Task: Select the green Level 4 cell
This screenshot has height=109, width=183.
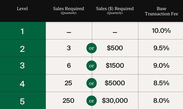Action: point(22,83)
